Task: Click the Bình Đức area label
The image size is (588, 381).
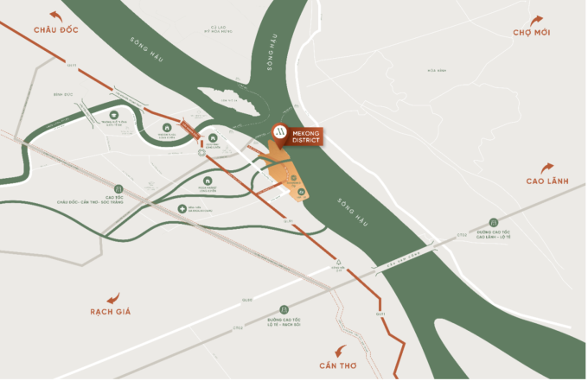Action: click(x=63, y=95)
